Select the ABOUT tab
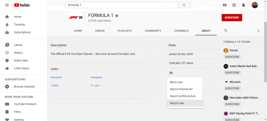 [206, 31]
